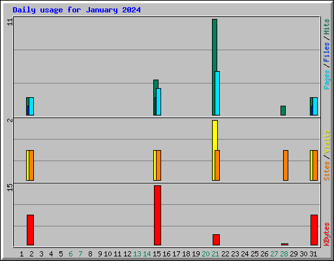Select the cyan Pages bar for day 21
The image size is (334, 261).
217,93
